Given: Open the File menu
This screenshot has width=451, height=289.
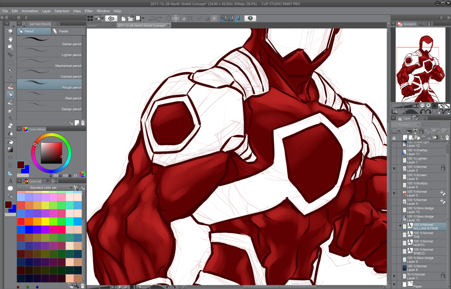Looking at the screenshot, I should point(5,11).
